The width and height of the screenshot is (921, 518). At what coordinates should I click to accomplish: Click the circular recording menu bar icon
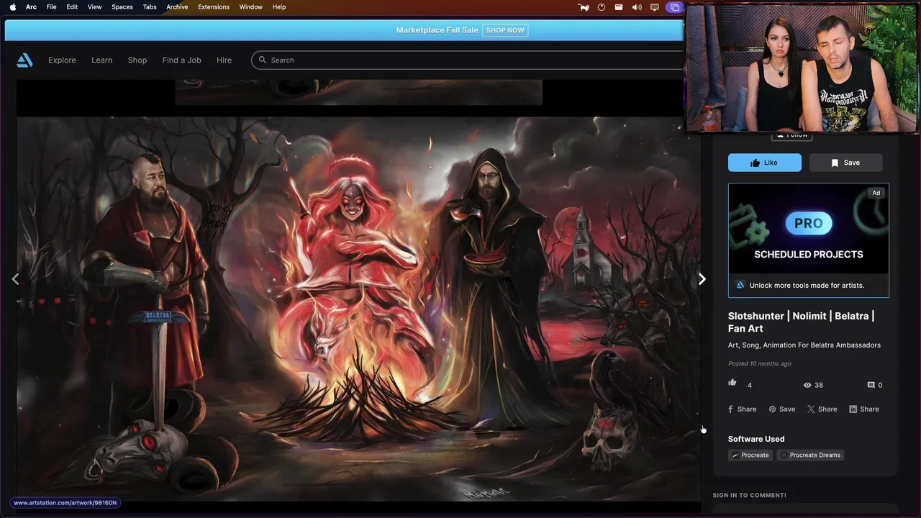coord(601,7)
